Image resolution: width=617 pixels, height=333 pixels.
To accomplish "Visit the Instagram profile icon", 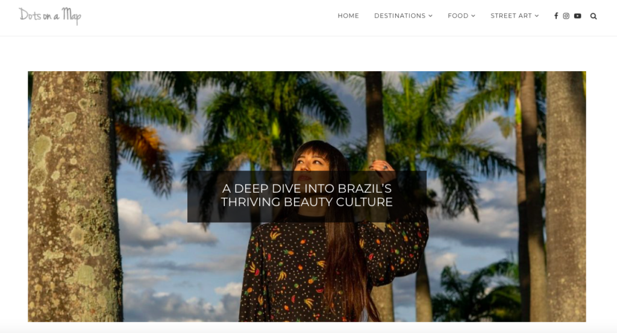I will coord(566,16).
